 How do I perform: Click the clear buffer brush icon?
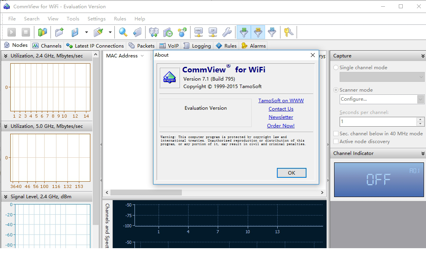[98, 32]
